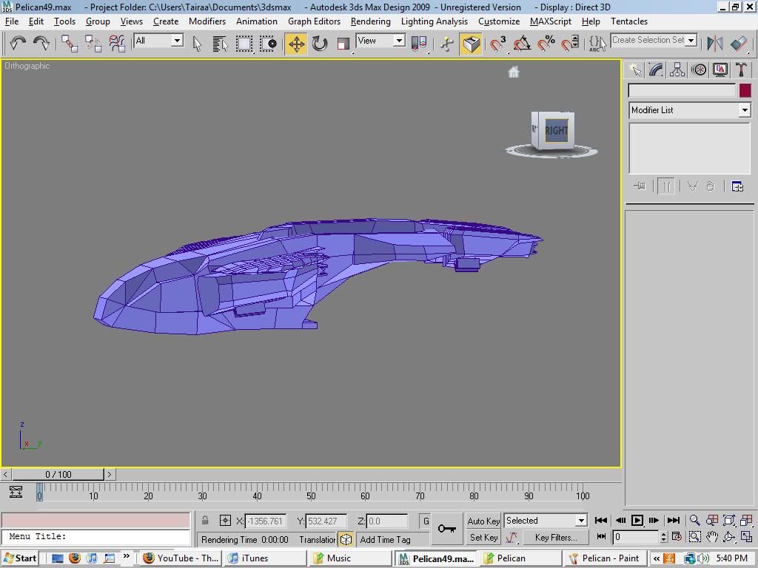Viewport: 758px width, 568px height.
Task: Open the Rendering menu
Action: point(371,21)
